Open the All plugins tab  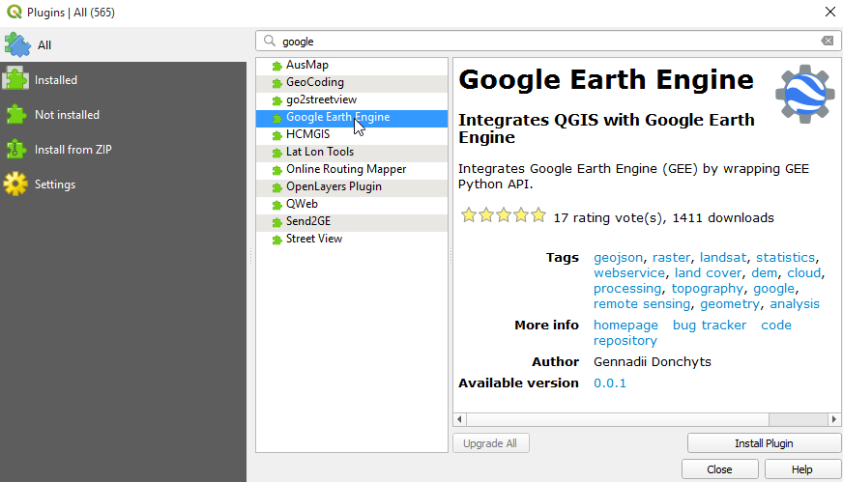(123, 45)
